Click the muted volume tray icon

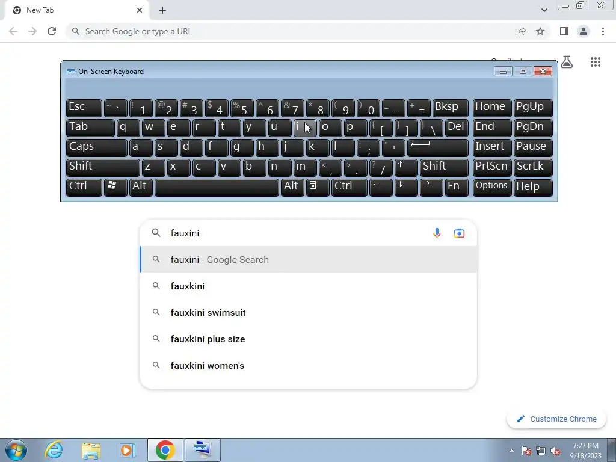tap(555, 451)
